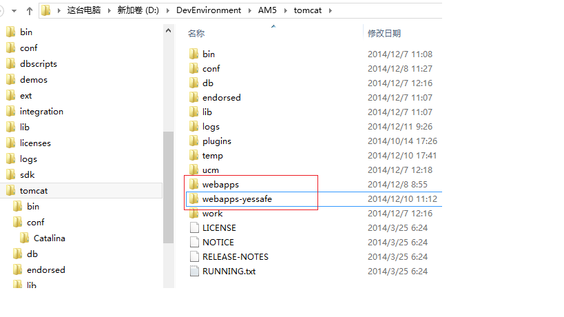This screenshot has width=564, height=317.
Task: Click the address bar folder icon
Action: click(45, 10)
